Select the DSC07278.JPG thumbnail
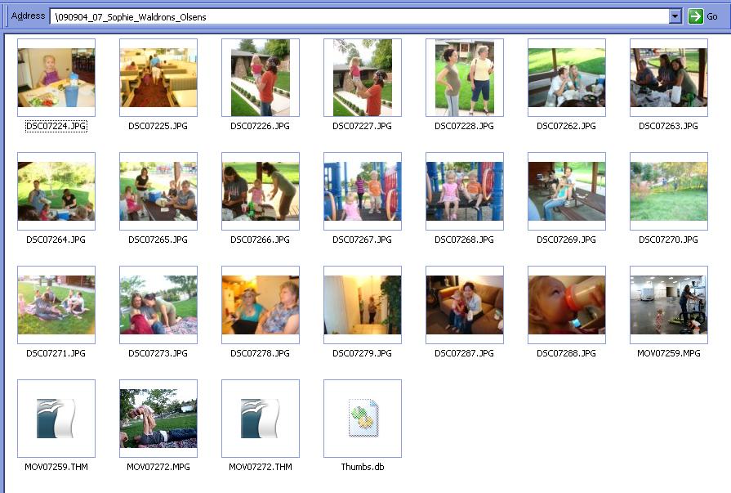The image size is (731, 493). point(261,305)
